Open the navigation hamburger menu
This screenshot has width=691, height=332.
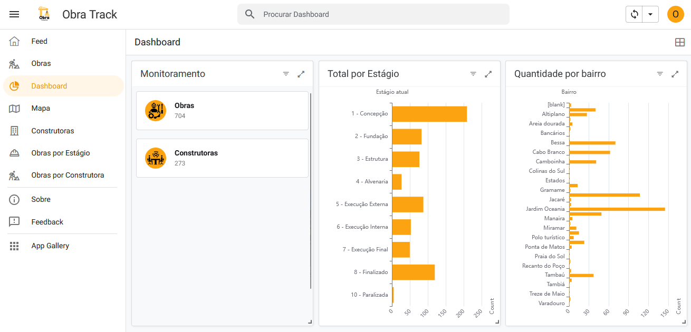pyautogui.click(x=14, y=14)
